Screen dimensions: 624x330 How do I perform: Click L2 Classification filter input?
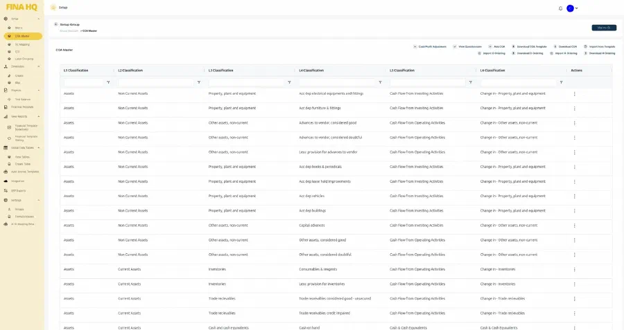[x=156, y=82]
